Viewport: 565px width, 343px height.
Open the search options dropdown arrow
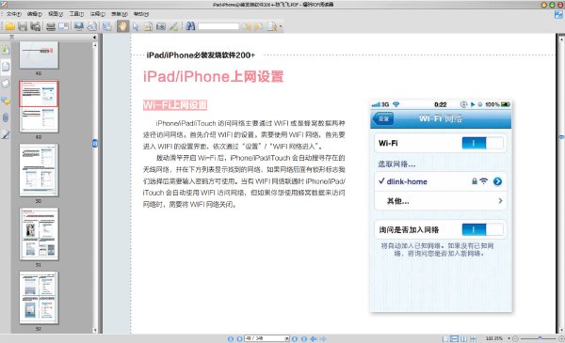click(281, 26)
